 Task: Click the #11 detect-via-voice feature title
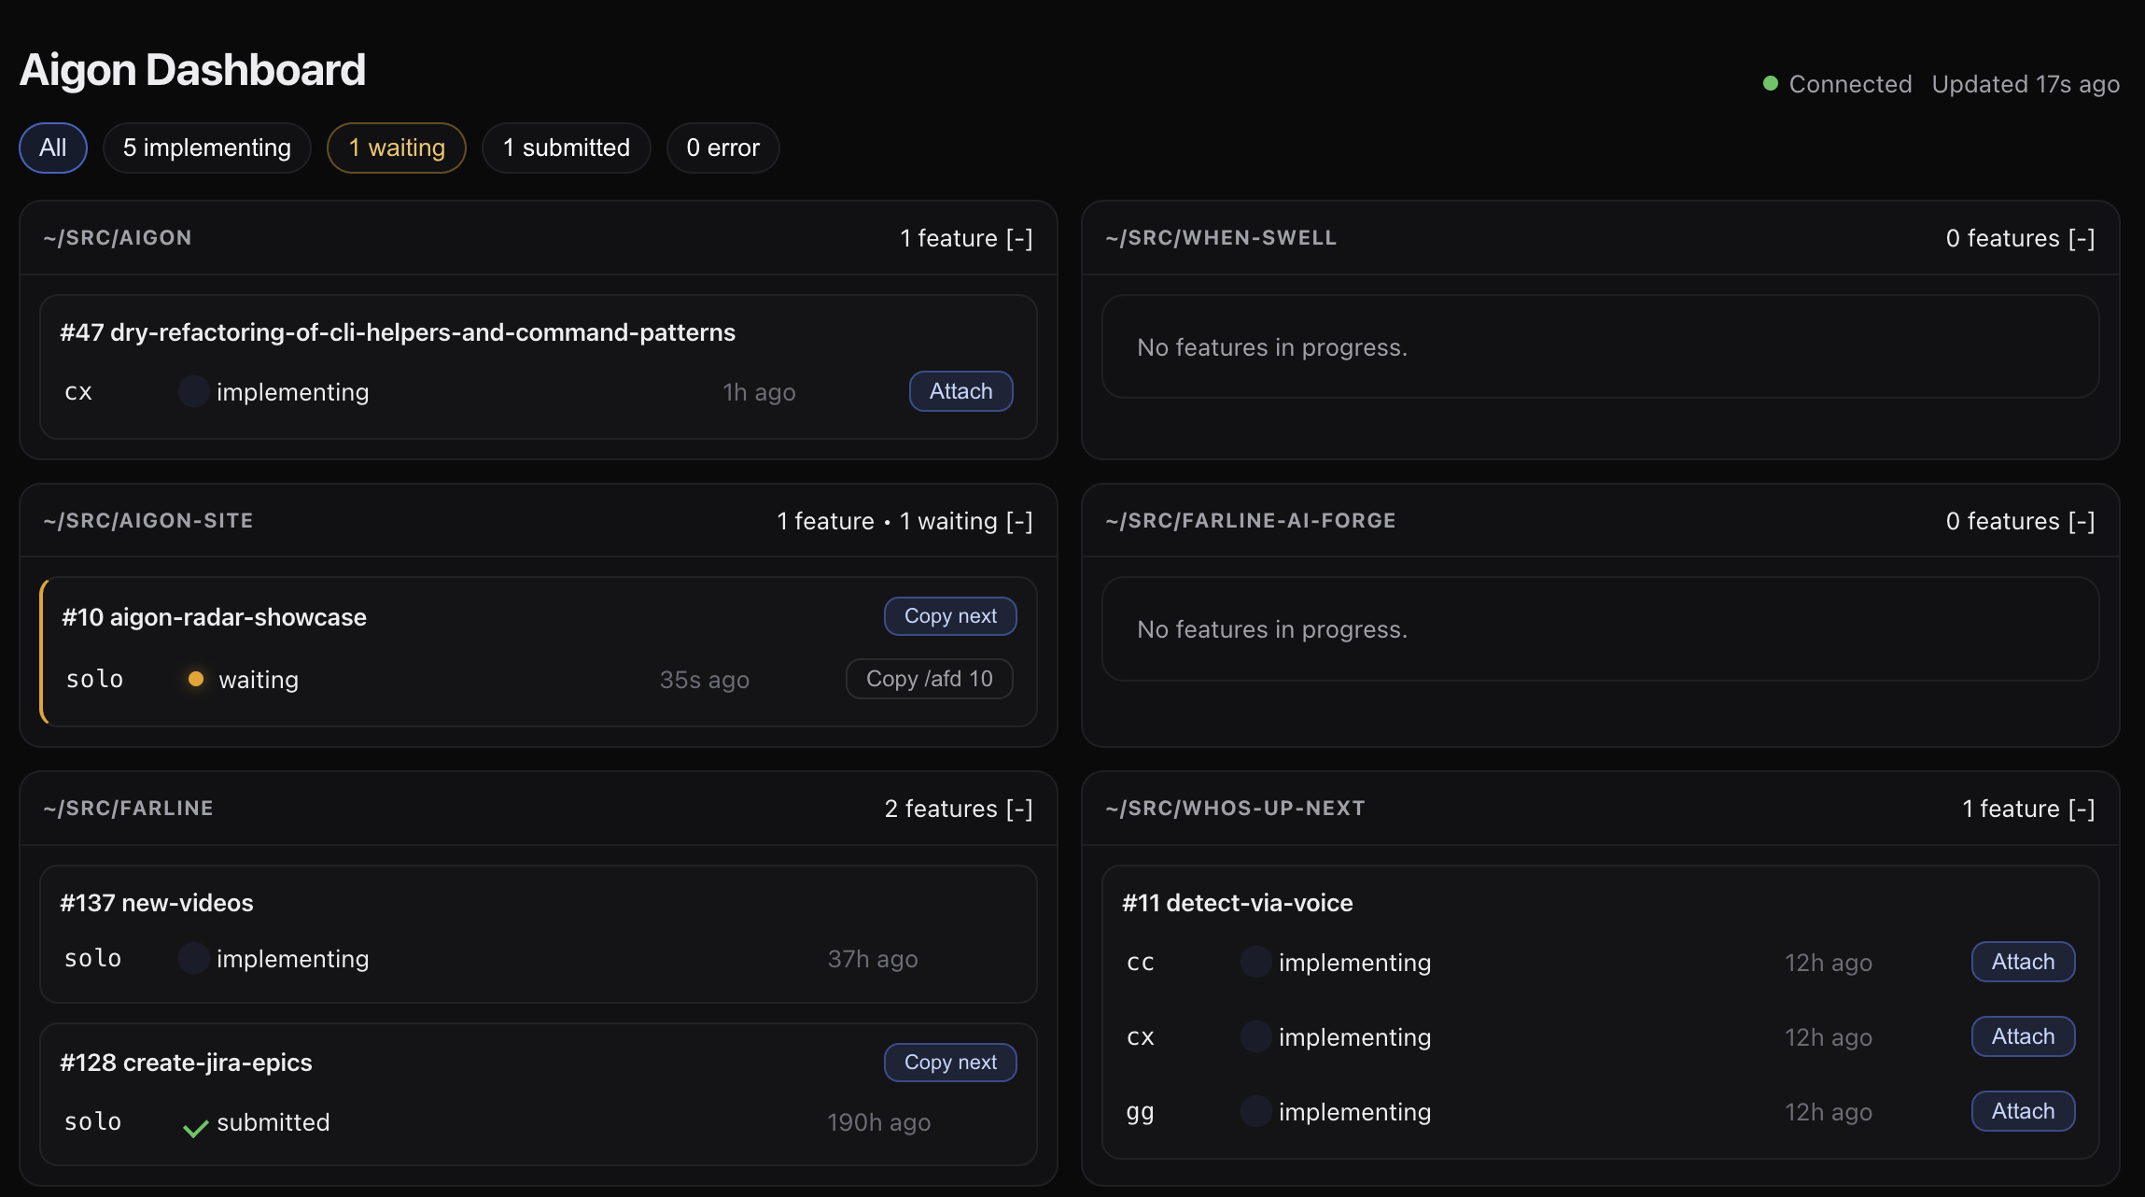coord(1238,902)
